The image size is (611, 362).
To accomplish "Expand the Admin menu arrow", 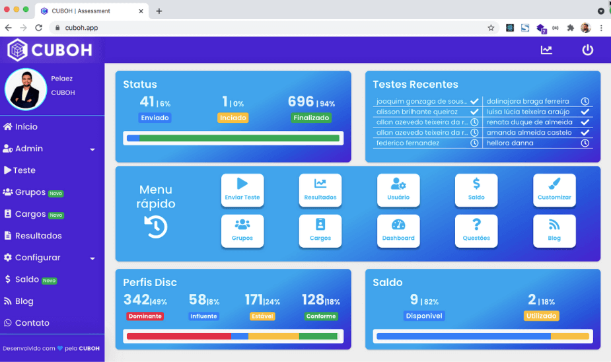I will click(x=92, y=149).
